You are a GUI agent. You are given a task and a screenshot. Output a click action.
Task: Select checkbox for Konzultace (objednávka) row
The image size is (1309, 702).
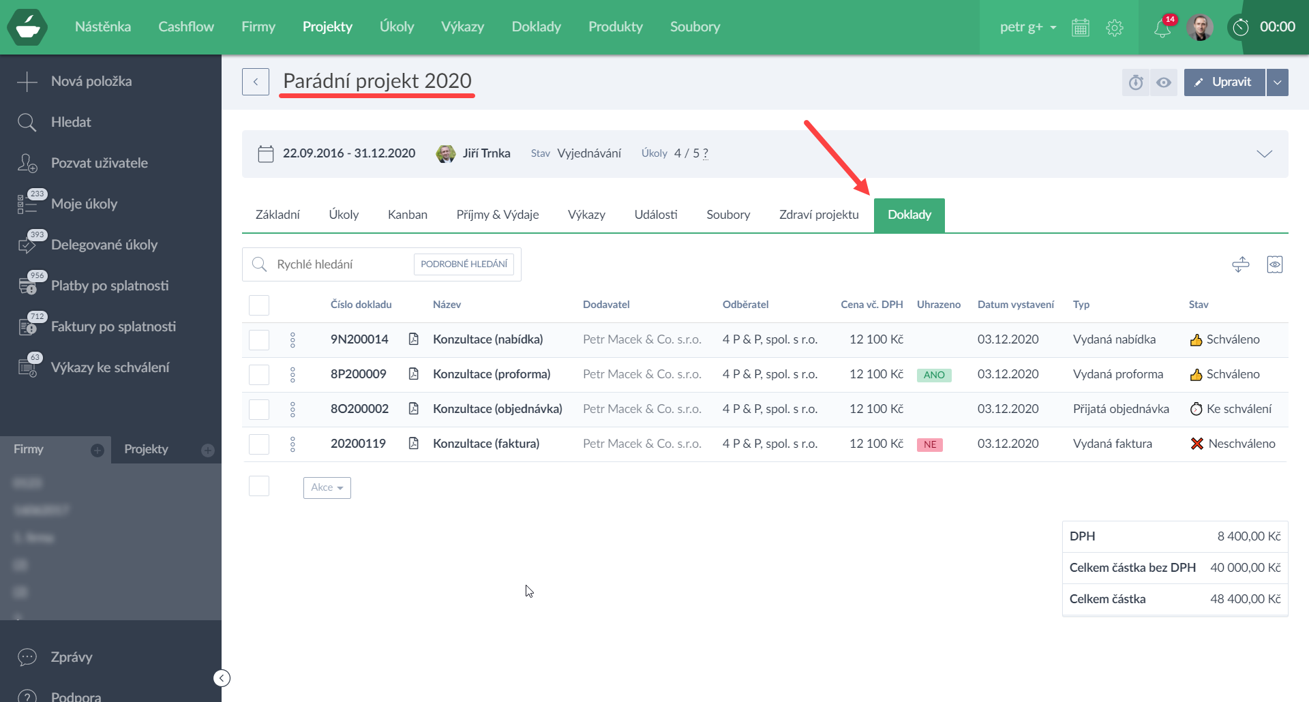[x=259, y=409]
